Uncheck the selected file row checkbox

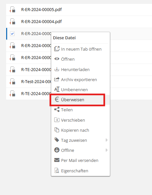click(x=12, y=33)
